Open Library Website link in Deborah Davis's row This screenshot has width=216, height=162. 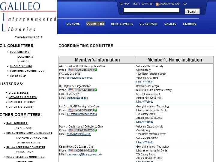[145, 142]
